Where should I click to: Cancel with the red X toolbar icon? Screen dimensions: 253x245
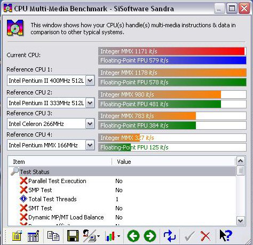point(205,236)
